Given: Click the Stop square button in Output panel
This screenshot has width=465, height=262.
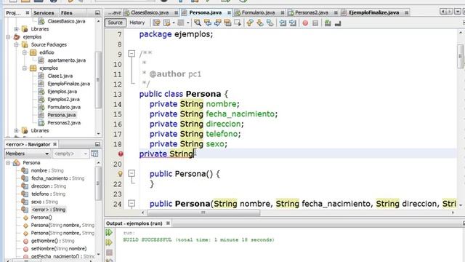Looking at the screenshot, I should (x=109, y=253).
